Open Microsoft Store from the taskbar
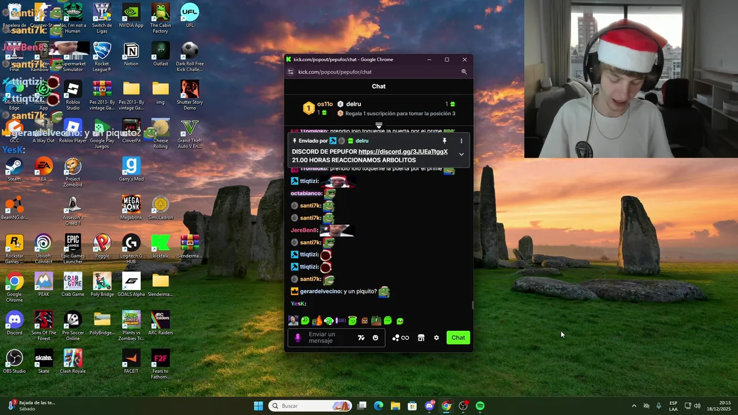Viewport: 738px width, 415px height. pyautogui.click(x=412, y=406)
